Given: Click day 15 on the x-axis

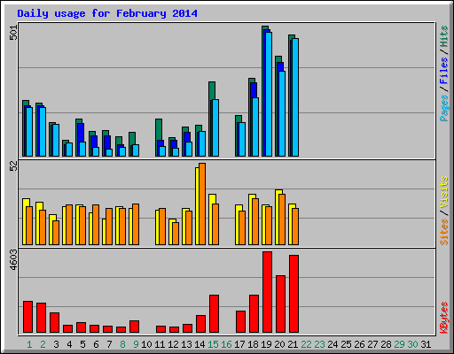Looking at the screenshot, I should click(x=213, y=344).
